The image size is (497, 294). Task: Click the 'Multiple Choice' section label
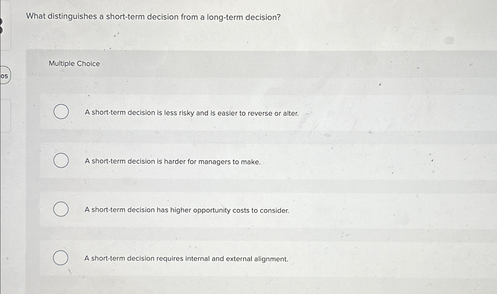tap(74, 64)
